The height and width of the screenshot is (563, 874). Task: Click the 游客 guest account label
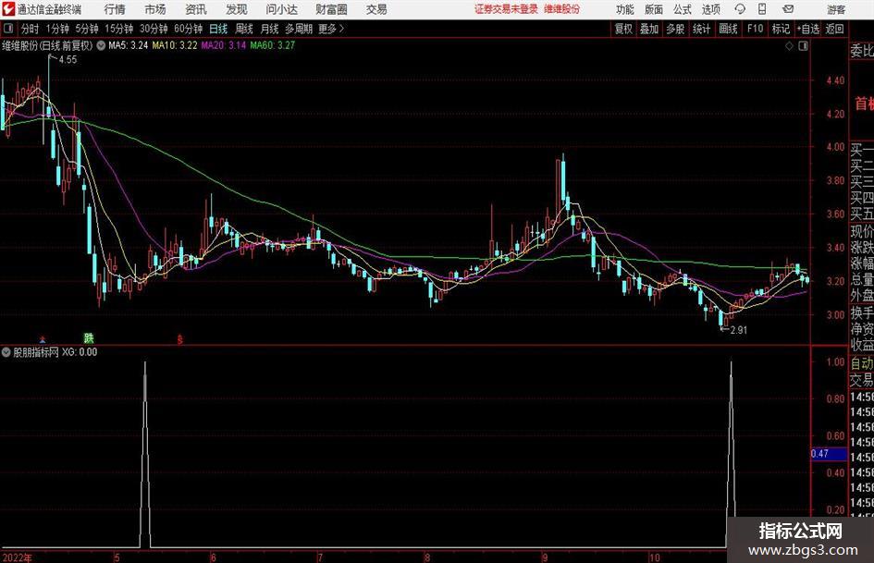click(x=836, y=9)
